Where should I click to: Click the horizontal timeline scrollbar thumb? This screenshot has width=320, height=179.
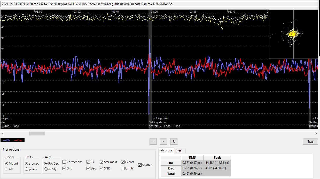tap(37, 134)
